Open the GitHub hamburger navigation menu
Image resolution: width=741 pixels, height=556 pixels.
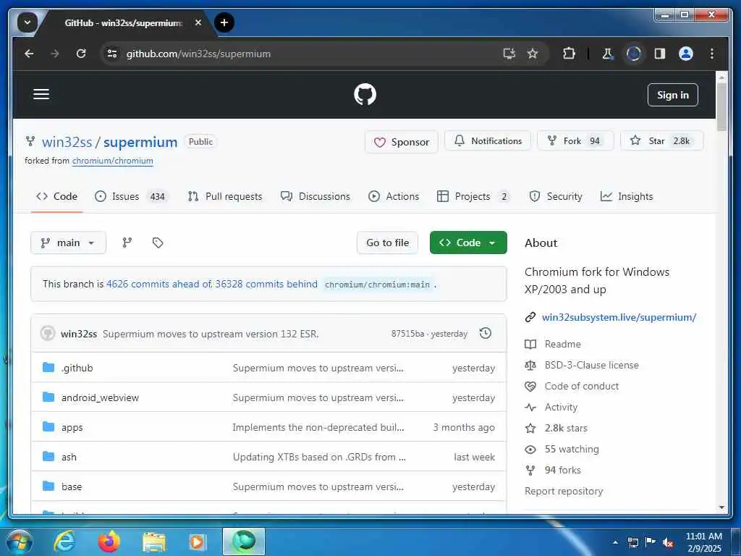point(41,94)
